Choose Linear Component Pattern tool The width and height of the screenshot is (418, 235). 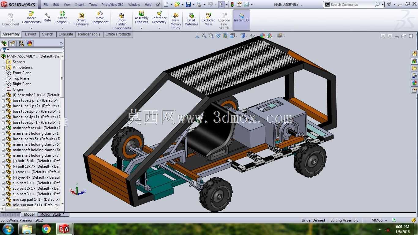[62, 18]
